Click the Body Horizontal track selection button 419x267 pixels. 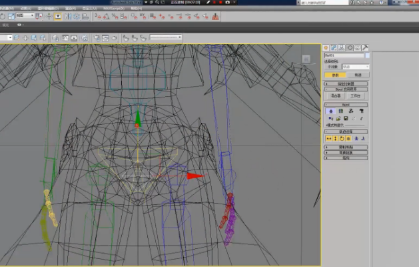[329, 138]
